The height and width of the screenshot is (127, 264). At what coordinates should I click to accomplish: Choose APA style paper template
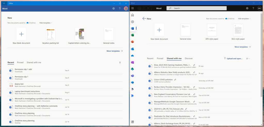coord(212,32)
